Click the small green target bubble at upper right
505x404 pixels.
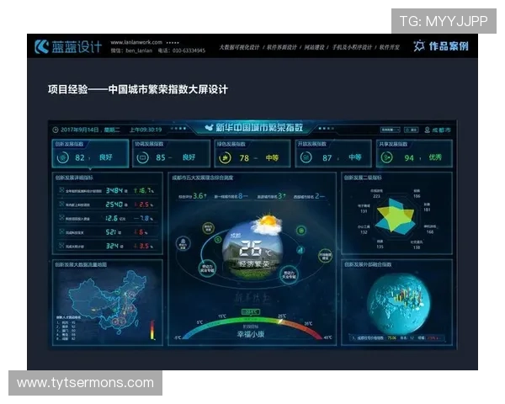pos(301,230)
